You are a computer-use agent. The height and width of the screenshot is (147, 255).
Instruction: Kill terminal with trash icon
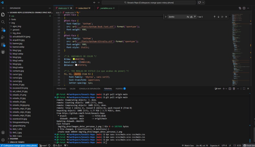234,89
